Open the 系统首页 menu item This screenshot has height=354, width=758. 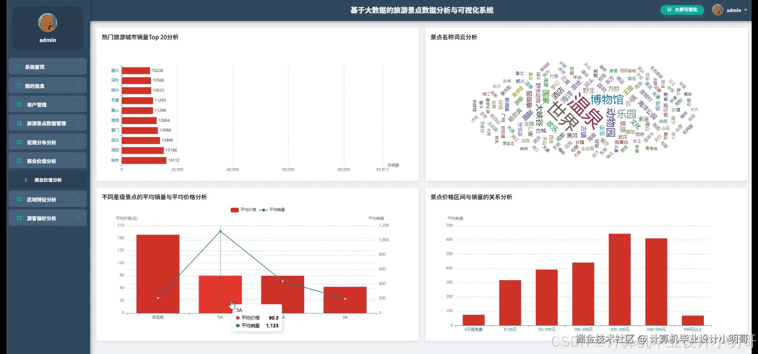tap(48, 67)
